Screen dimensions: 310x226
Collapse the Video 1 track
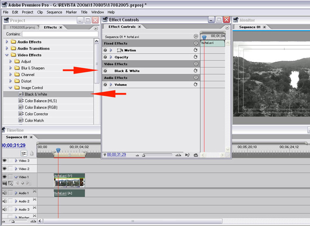click(x=16, y=177)
